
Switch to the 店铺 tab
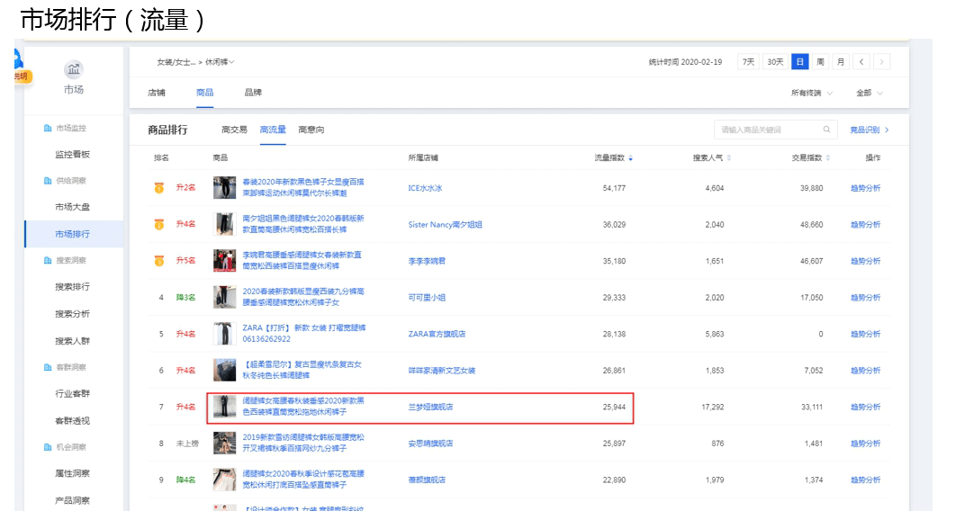tap(157, 93)
